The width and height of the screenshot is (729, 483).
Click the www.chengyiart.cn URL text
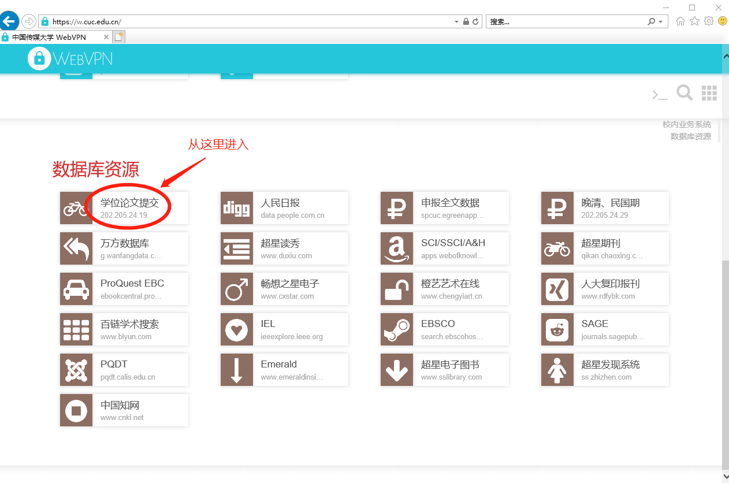[x=451, y=296]
